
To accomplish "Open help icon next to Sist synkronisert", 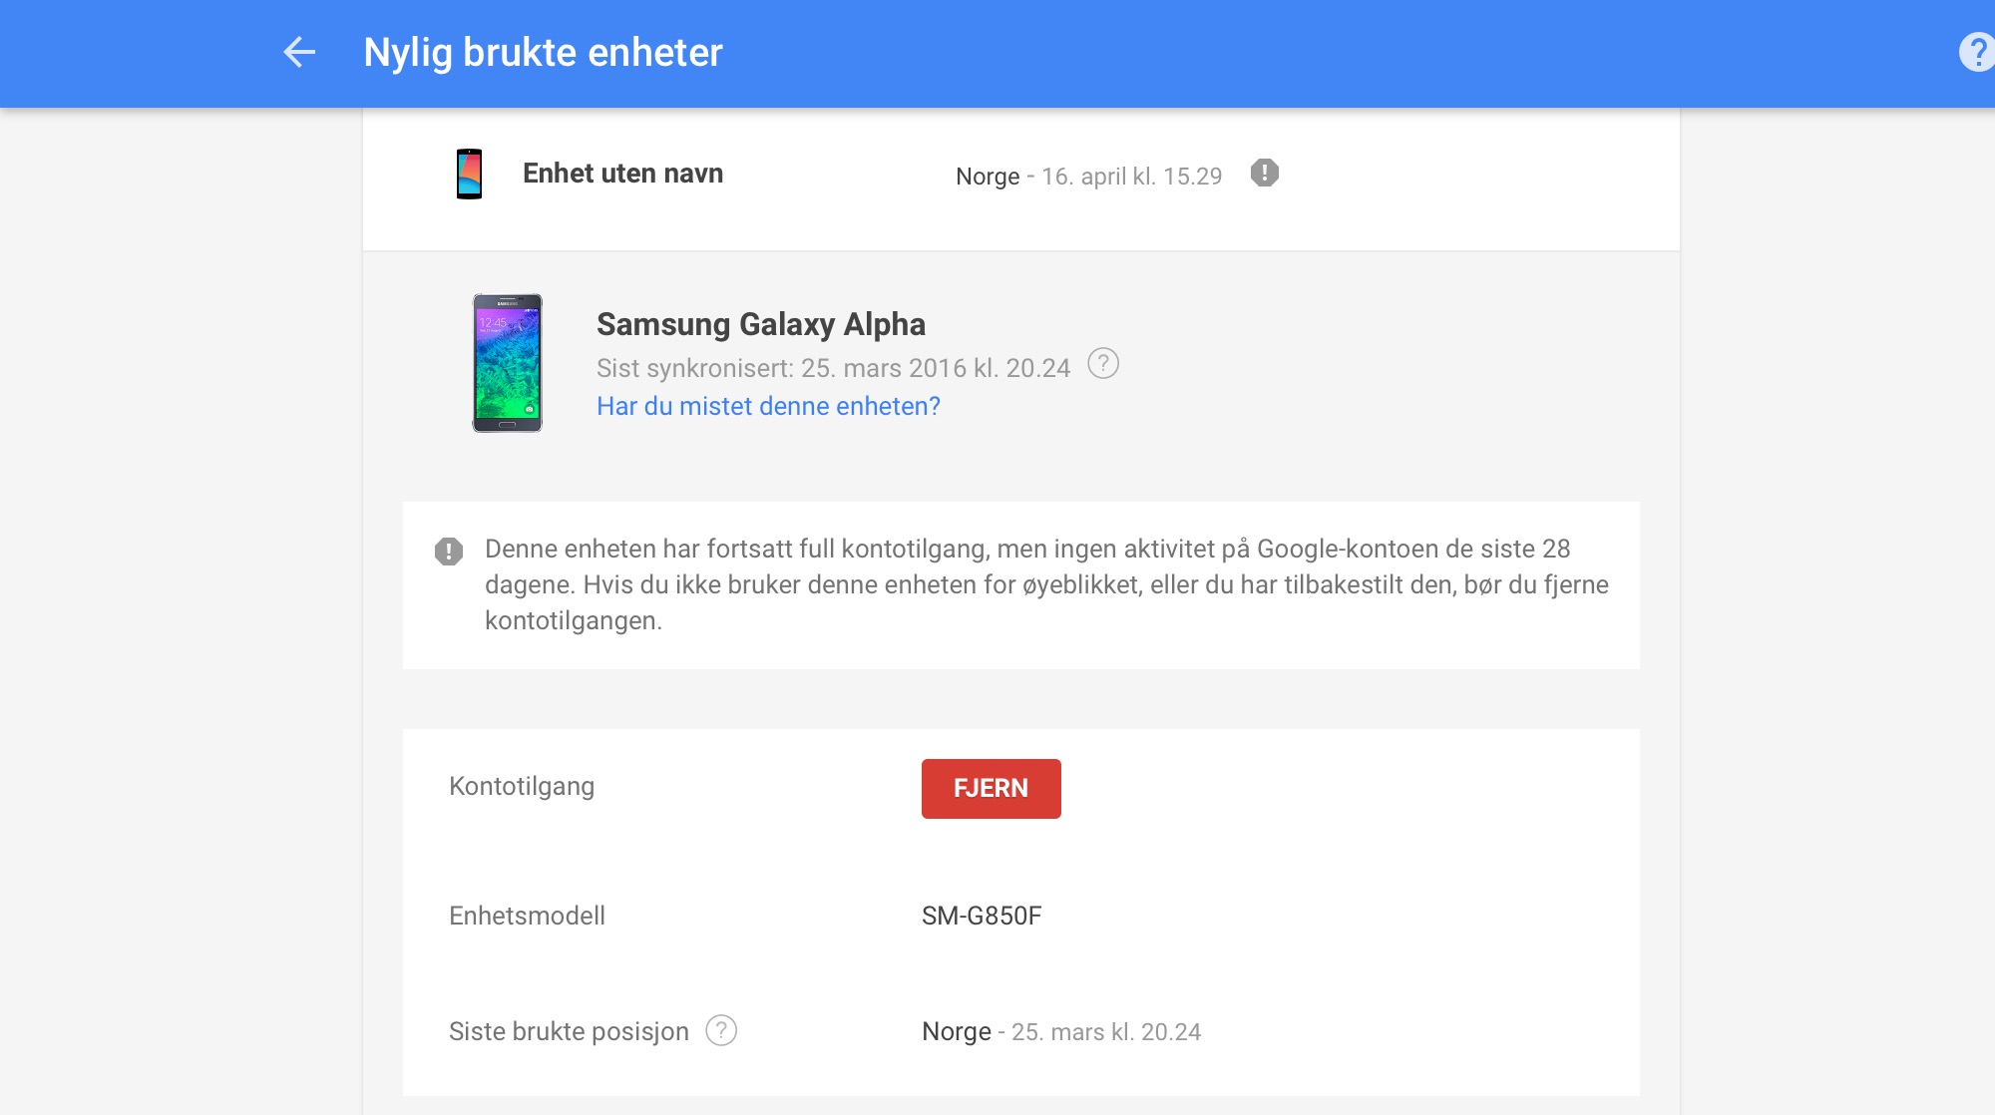I will tap(1102, 364).
